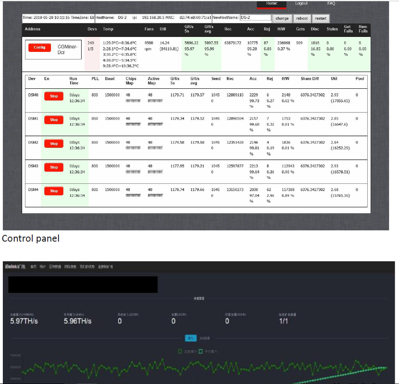This screenshot has width=399, height=384.
Task: Click the DSM0 device name
Action: coord(33,95)
